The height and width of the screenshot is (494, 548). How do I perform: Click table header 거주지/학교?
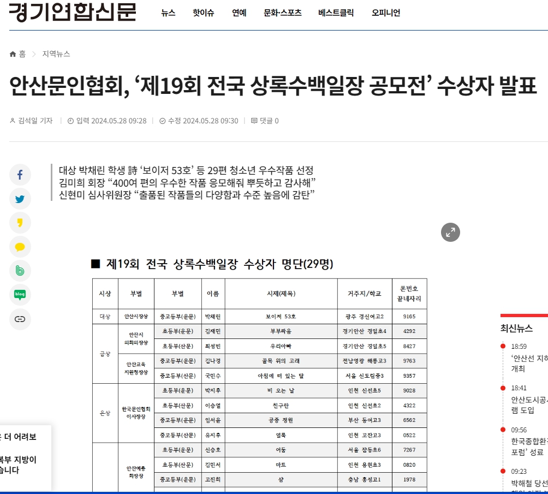pyautogui.click(x=365, y=294)
